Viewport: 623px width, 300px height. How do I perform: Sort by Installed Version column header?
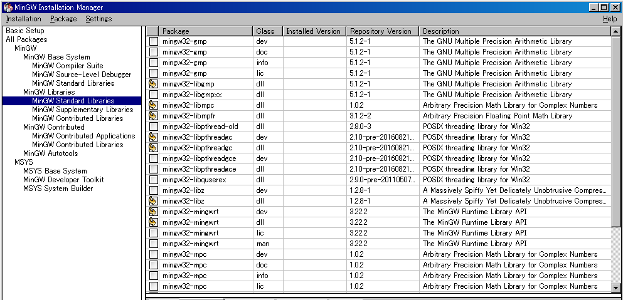click(315, 31)
